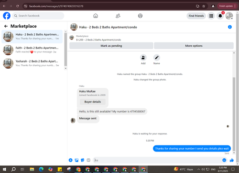Viewport: 239px width, 173px height.
Task: Reload the page with the browser refresh icon
Action: click(18, 6)
